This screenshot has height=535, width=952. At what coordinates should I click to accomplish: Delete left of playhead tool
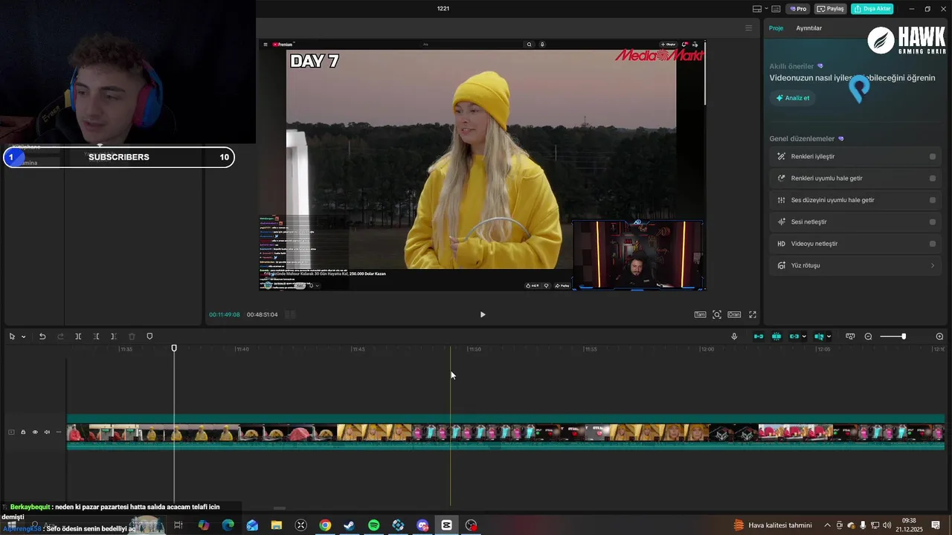coord(96,337)
